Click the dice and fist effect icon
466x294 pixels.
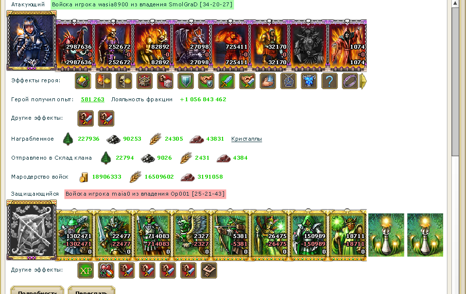[x=165, y=81]
